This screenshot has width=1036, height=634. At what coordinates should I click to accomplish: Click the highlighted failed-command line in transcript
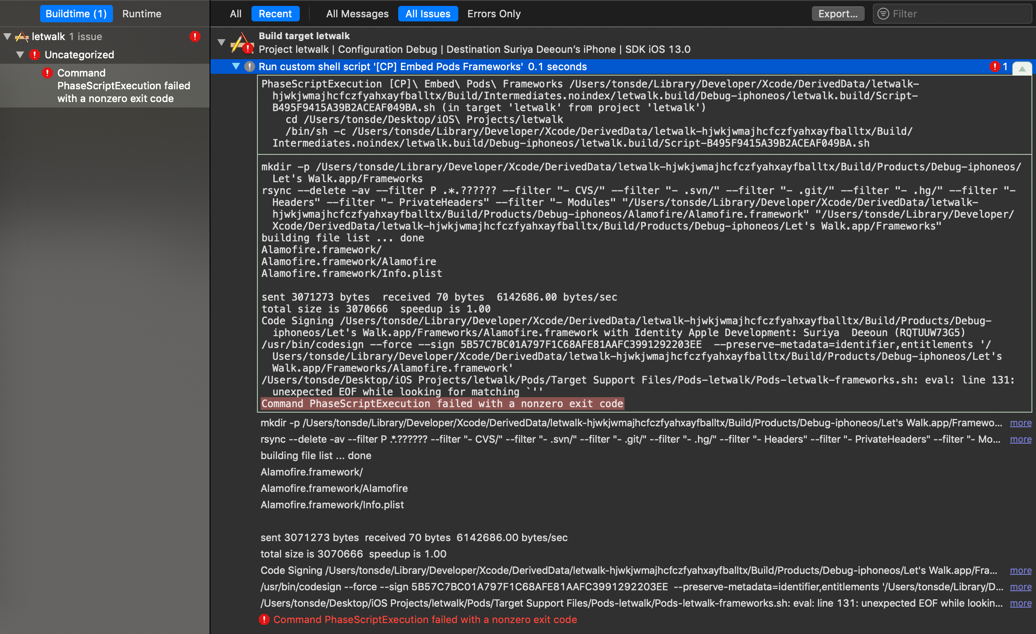pyautogui.click(x=442, y=404)
